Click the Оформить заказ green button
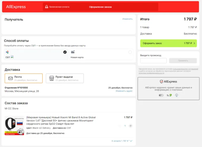This screenshot has width=202, height=147. pos(168,43)
